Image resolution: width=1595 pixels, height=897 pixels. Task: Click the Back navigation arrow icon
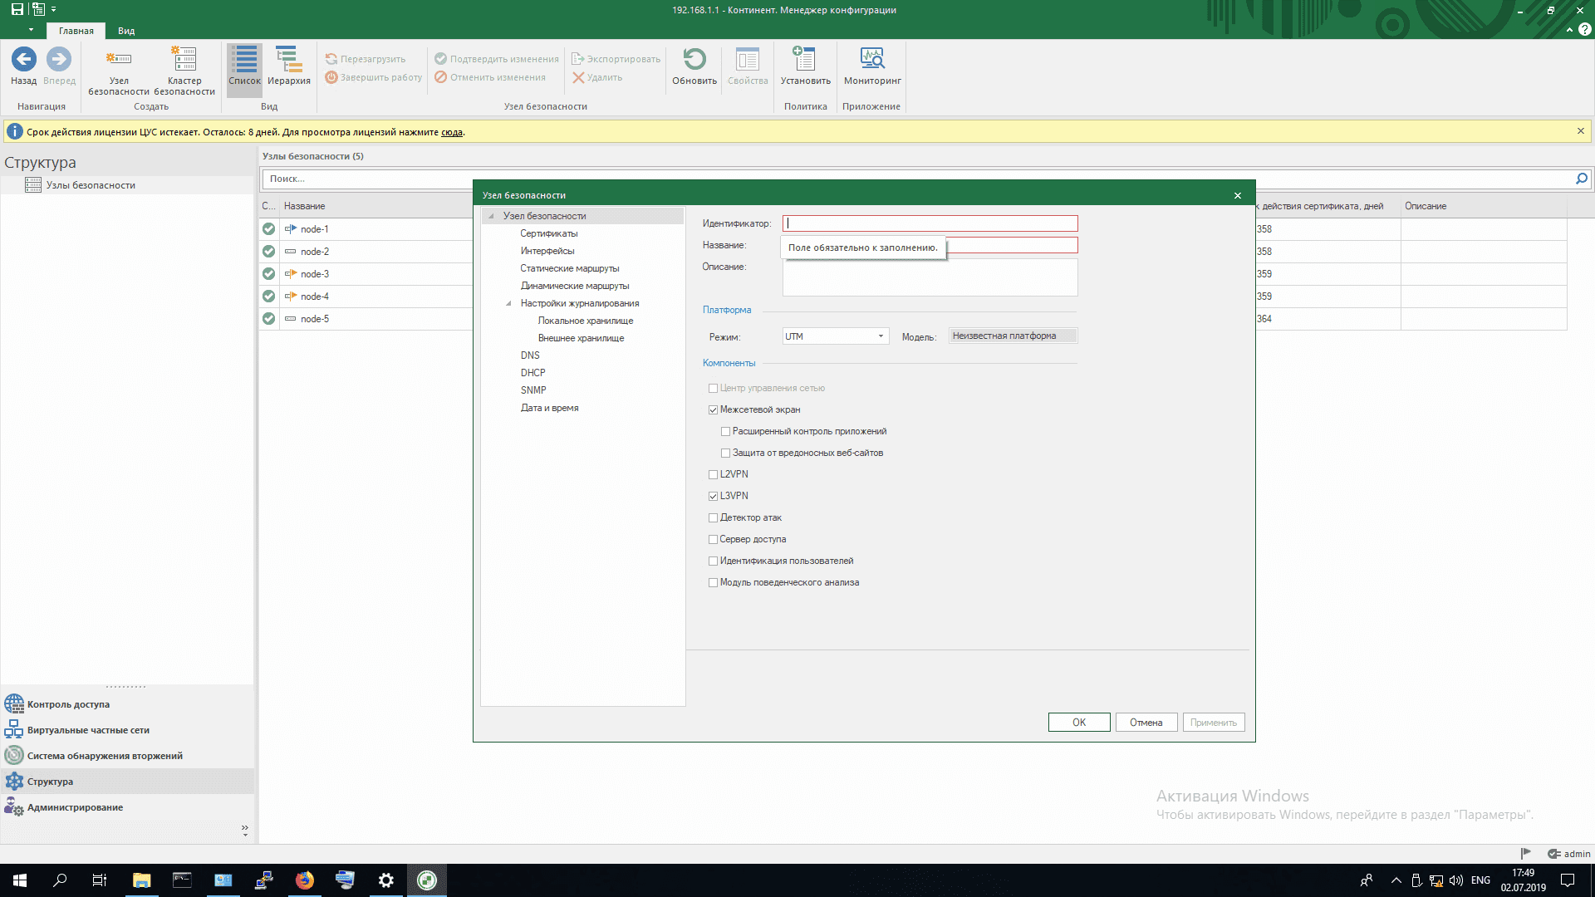[23, 60]
